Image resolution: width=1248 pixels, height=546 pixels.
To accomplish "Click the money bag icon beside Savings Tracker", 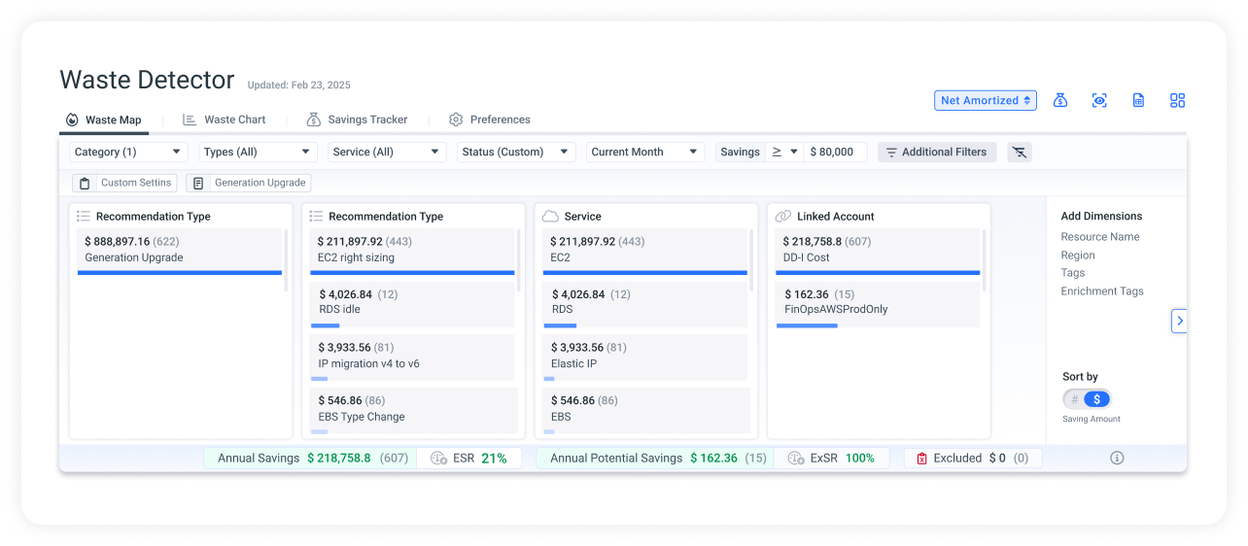I will click(313, 119).
